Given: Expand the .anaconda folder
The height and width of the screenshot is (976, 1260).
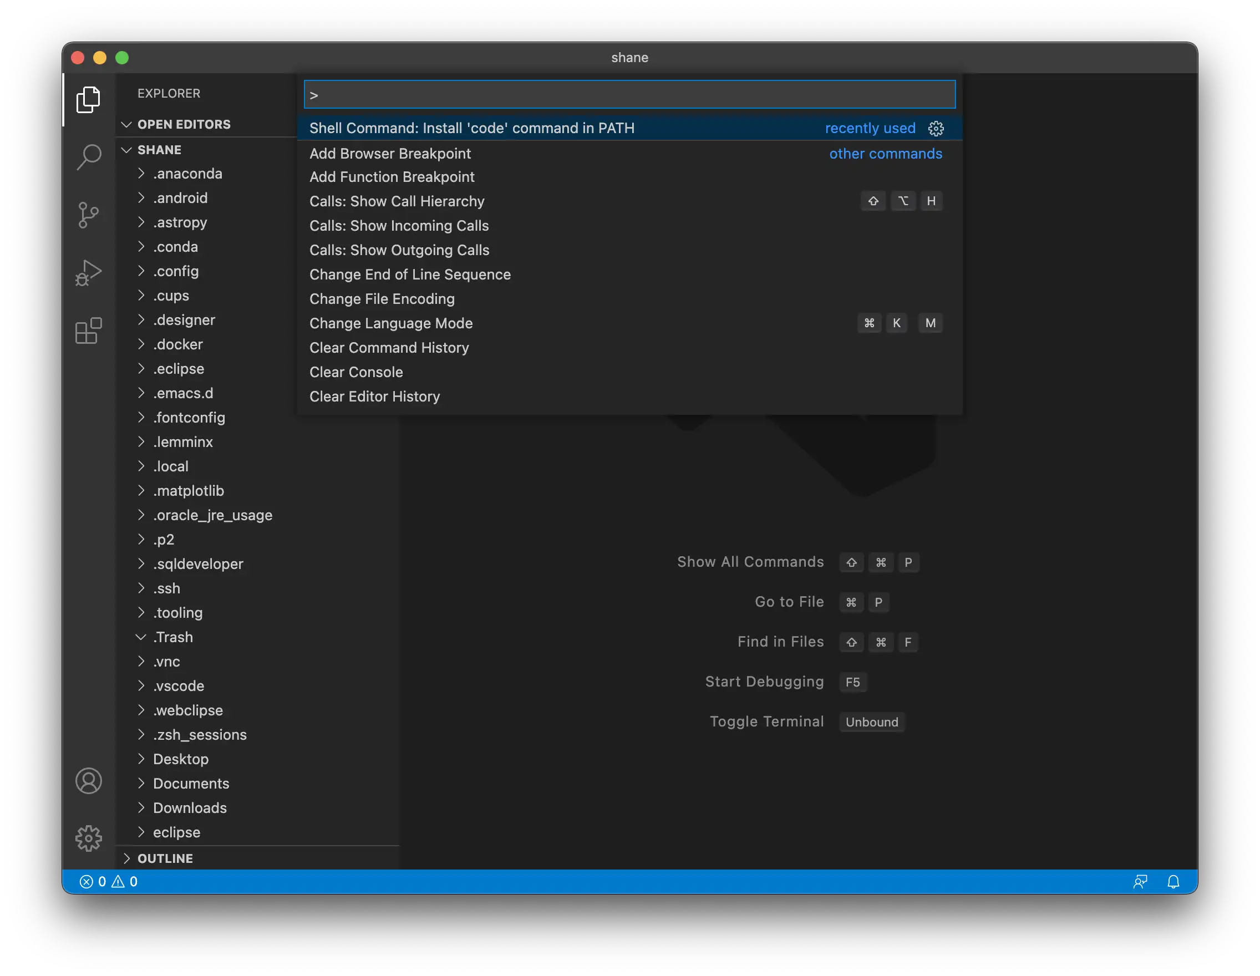Looking at the screenshot, I should pyautogui.click(x=141, y=174).
